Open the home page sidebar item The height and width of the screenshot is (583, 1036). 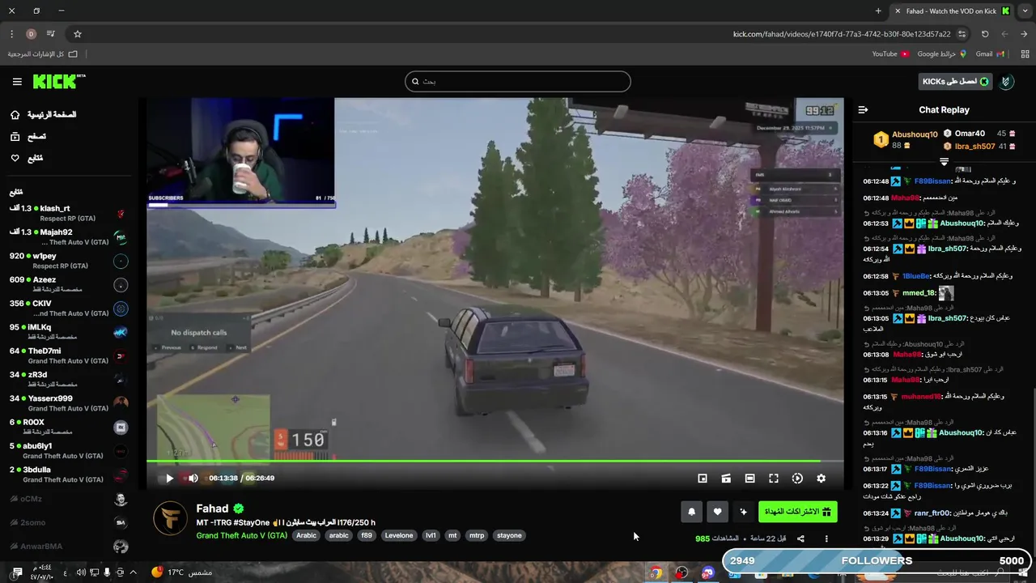44,115
